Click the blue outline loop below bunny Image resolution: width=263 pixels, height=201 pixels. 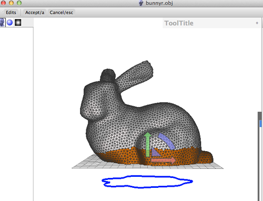[147, 182]
